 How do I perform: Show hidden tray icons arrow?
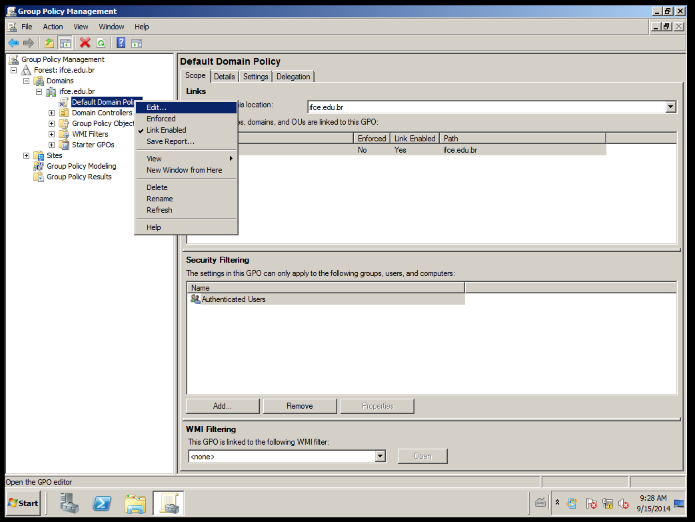click(x=557, y=503)
